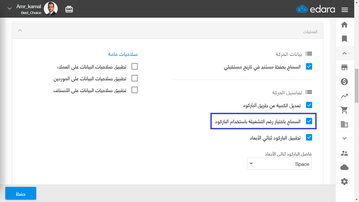Click the gift box icon in header

tap(69, 9)
